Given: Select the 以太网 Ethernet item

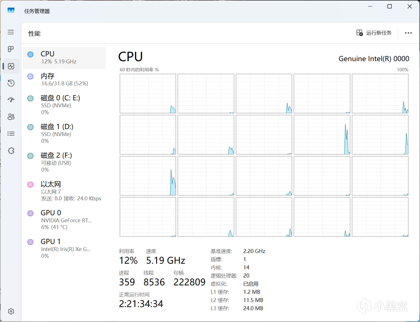Looking at the screenshot, I should [64, 191].
